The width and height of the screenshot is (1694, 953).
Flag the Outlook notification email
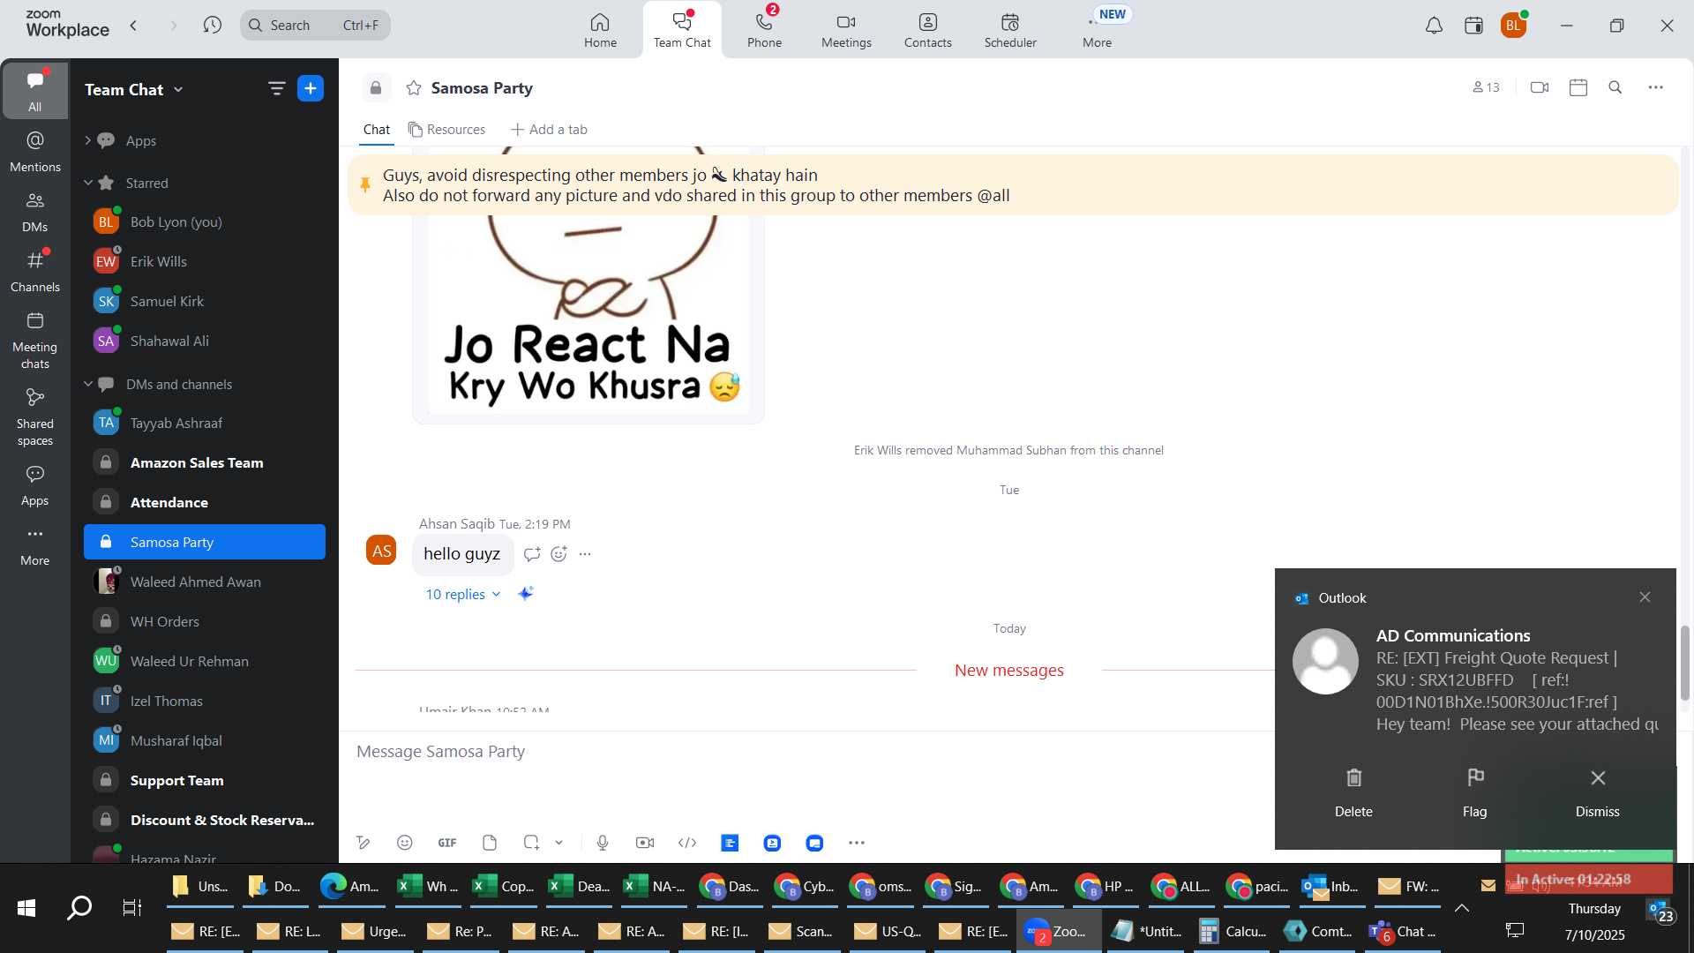point(1474,792)
